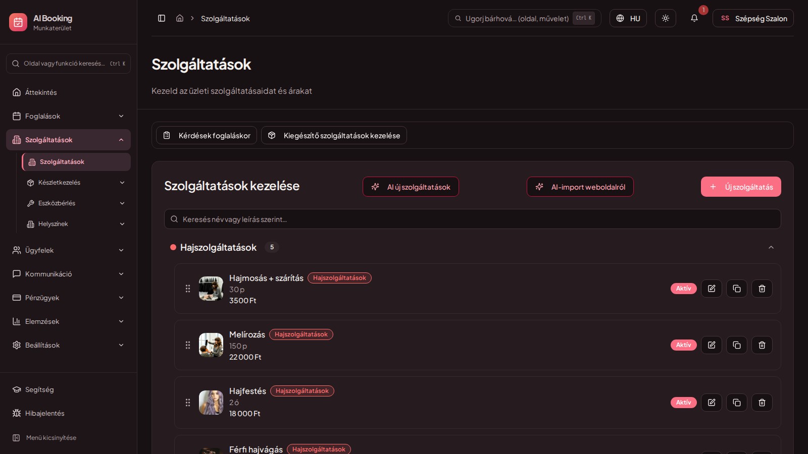The image size is (808, 454).
Task: Open Áttekintés in the sidebar
Action: point(68,92)
